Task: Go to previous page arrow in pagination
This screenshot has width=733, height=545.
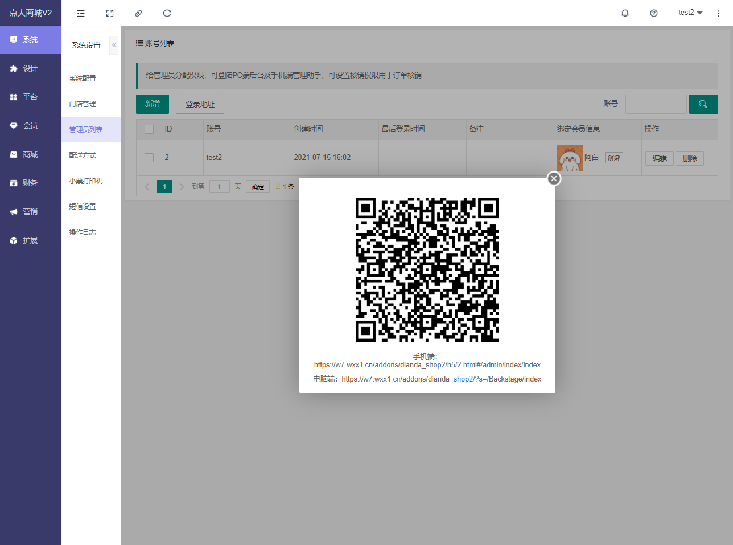Action: point(147,187)
